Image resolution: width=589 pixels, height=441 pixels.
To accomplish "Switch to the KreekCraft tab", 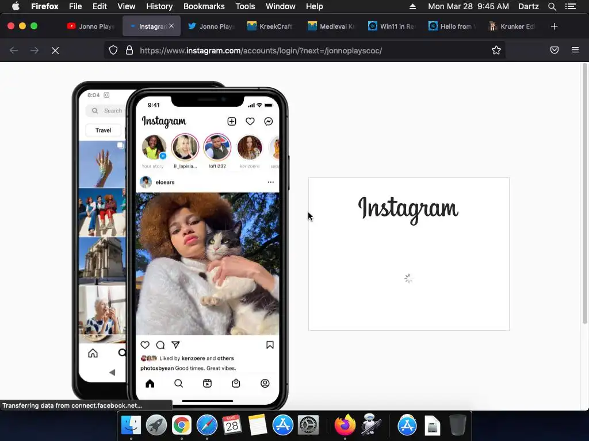I will coord(271,26).
